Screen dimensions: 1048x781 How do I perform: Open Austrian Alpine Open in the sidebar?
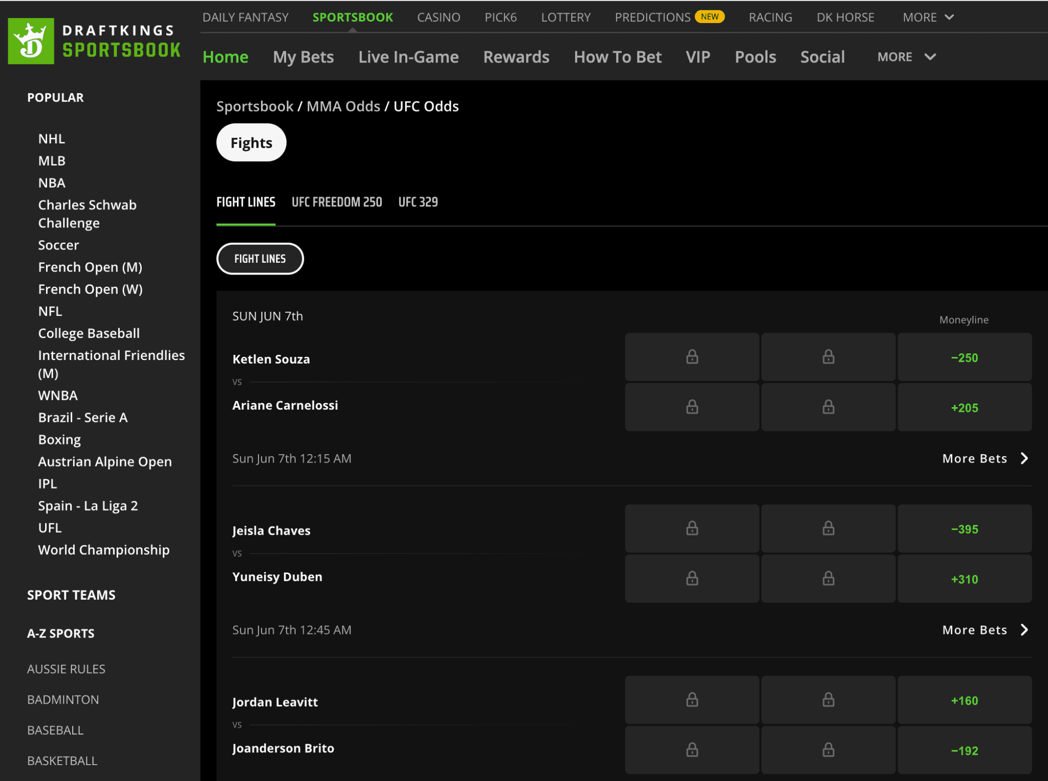click(x=105, y=462)
